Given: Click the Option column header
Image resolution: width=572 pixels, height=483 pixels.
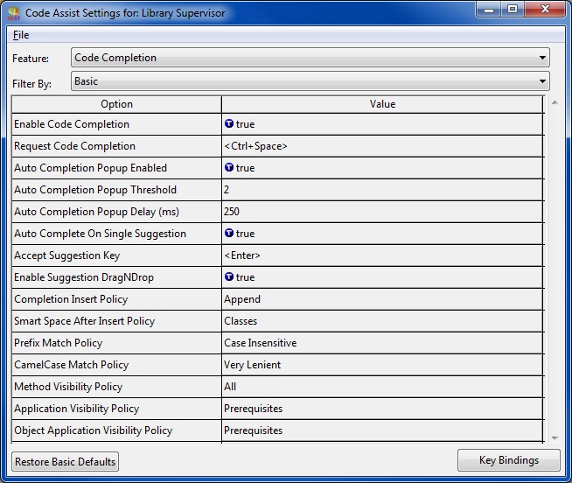Looking at the screenshot, I should coord(116,104).
